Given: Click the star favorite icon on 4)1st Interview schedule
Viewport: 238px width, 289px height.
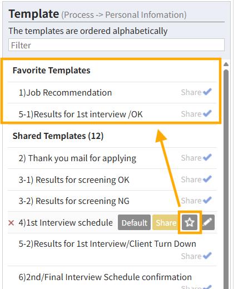Looking at the screenshot, I should click(x=190, y=222).
